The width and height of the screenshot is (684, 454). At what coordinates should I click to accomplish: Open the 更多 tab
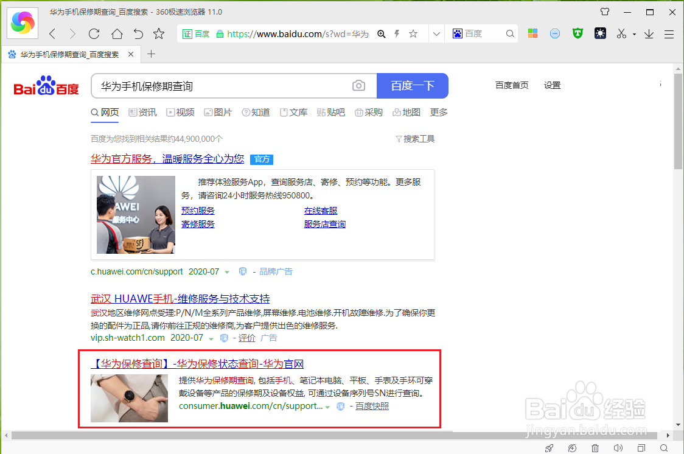[x=439, y=113]
